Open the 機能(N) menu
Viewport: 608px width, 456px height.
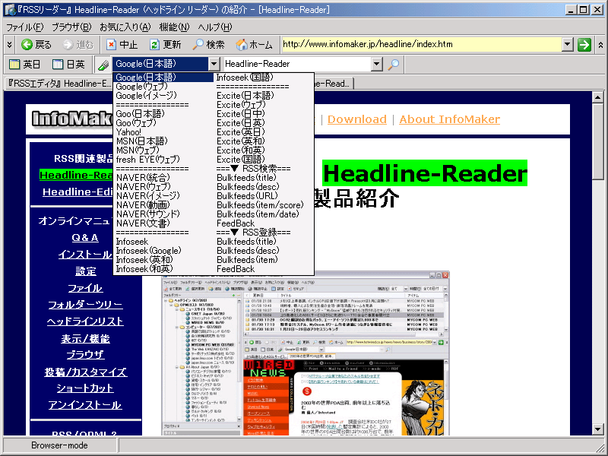click(174, 27)
